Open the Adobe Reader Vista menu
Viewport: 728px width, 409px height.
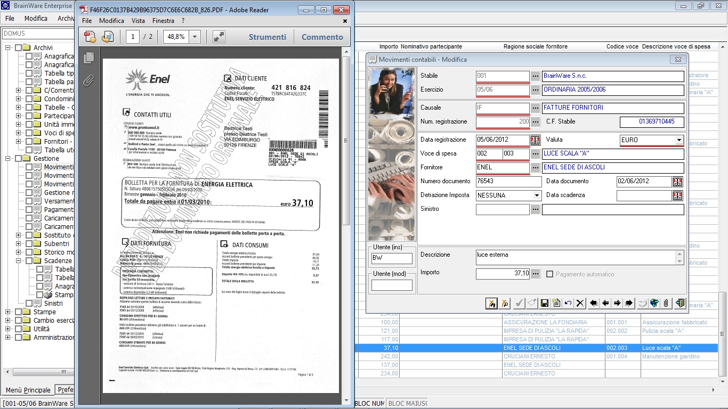click(138, 21)
